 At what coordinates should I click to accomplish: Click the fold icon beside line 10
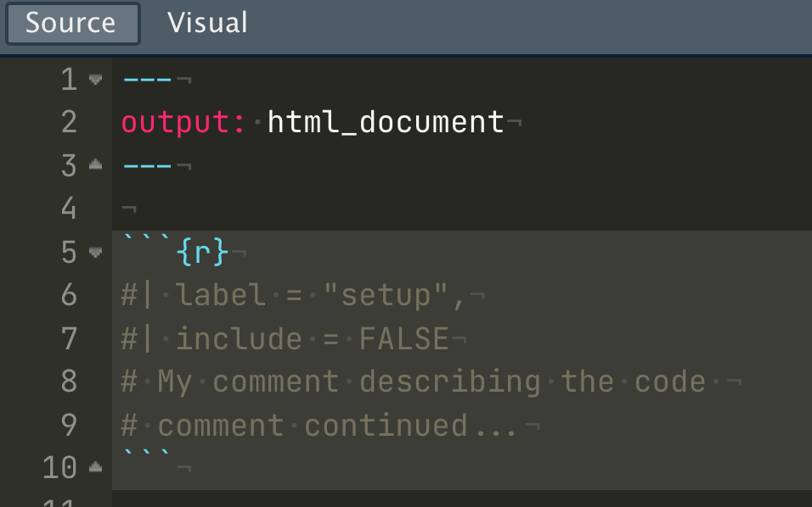click(x=95, y=468)
